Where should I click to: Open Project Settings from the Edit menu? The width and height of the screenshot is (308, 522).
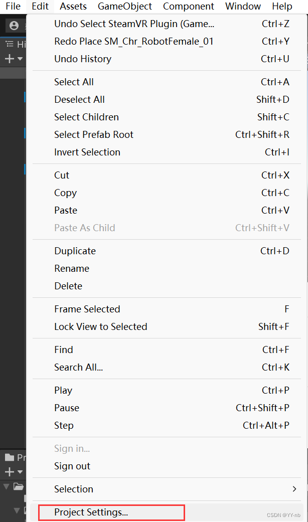click(91, 512)
